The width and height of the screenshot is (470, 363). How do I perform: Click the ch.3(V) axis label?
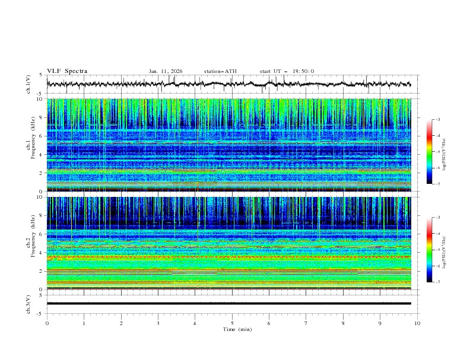tap(28, 304)
